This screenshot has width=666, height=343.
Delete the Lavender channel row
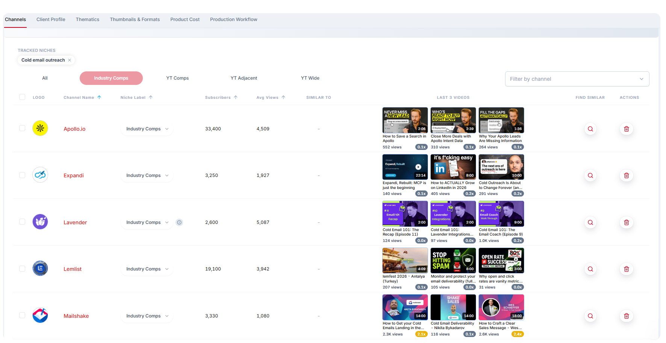tap(627, 222)
